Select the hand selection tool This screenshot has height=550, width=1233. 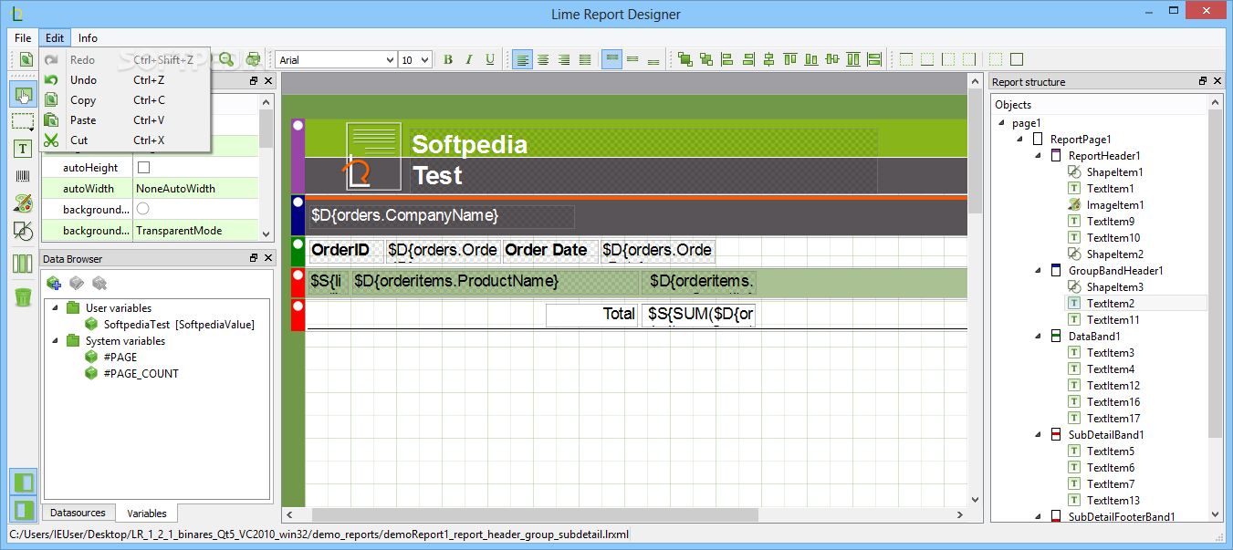click(x=24, y=94)
